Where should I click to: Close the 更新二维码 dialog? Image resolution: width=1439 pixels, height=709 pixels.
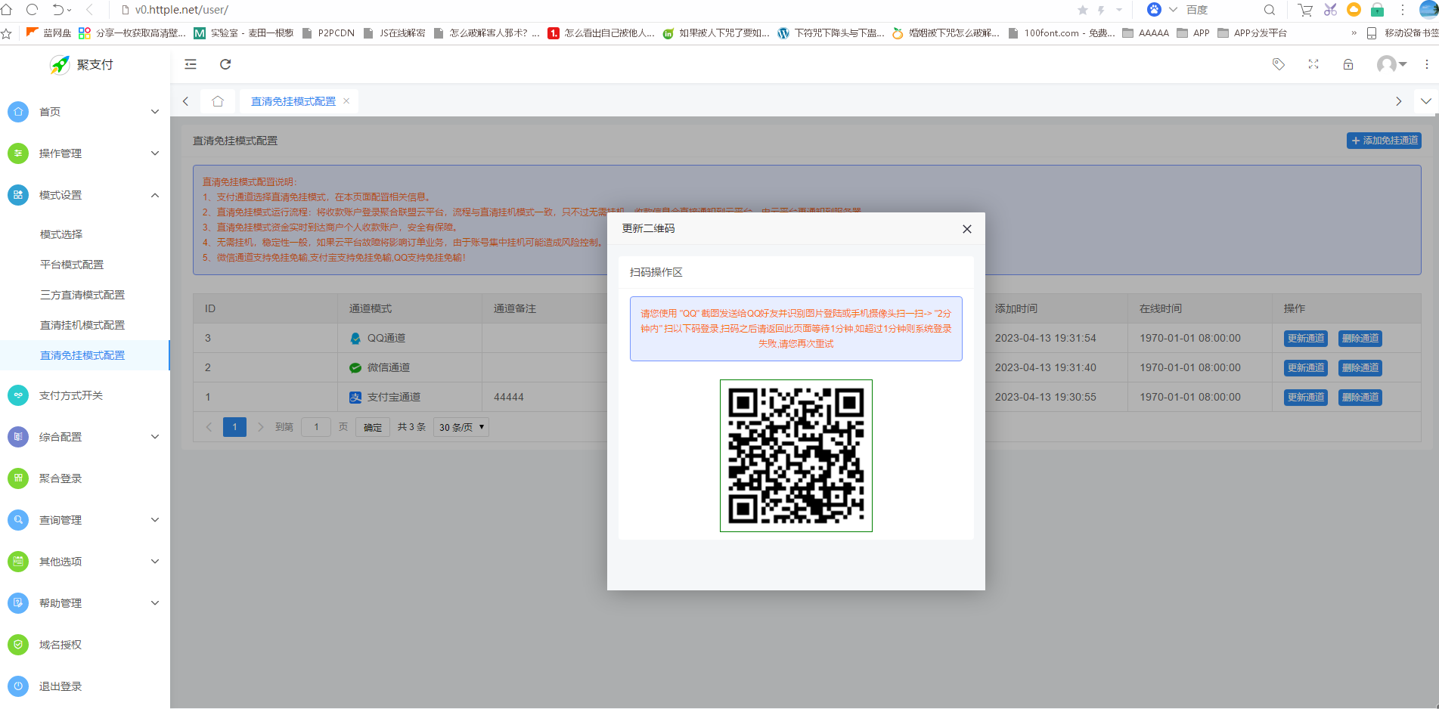pos(966,229)
